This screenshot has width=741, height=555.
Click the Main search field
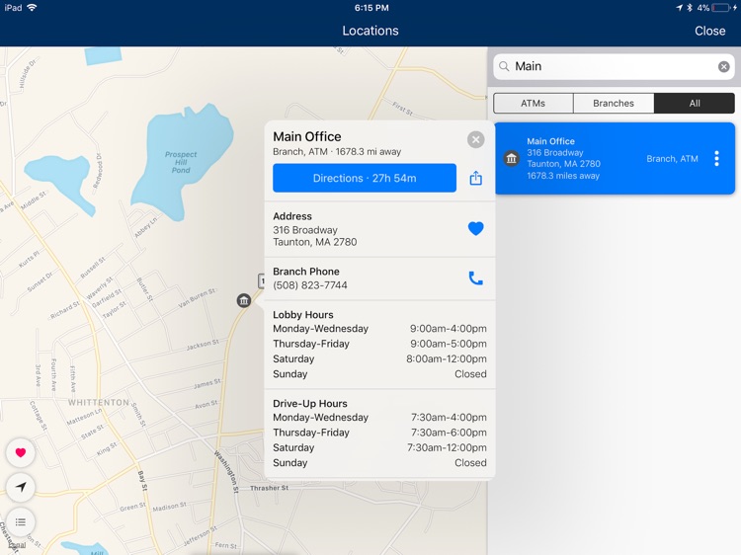pos(614,66)
